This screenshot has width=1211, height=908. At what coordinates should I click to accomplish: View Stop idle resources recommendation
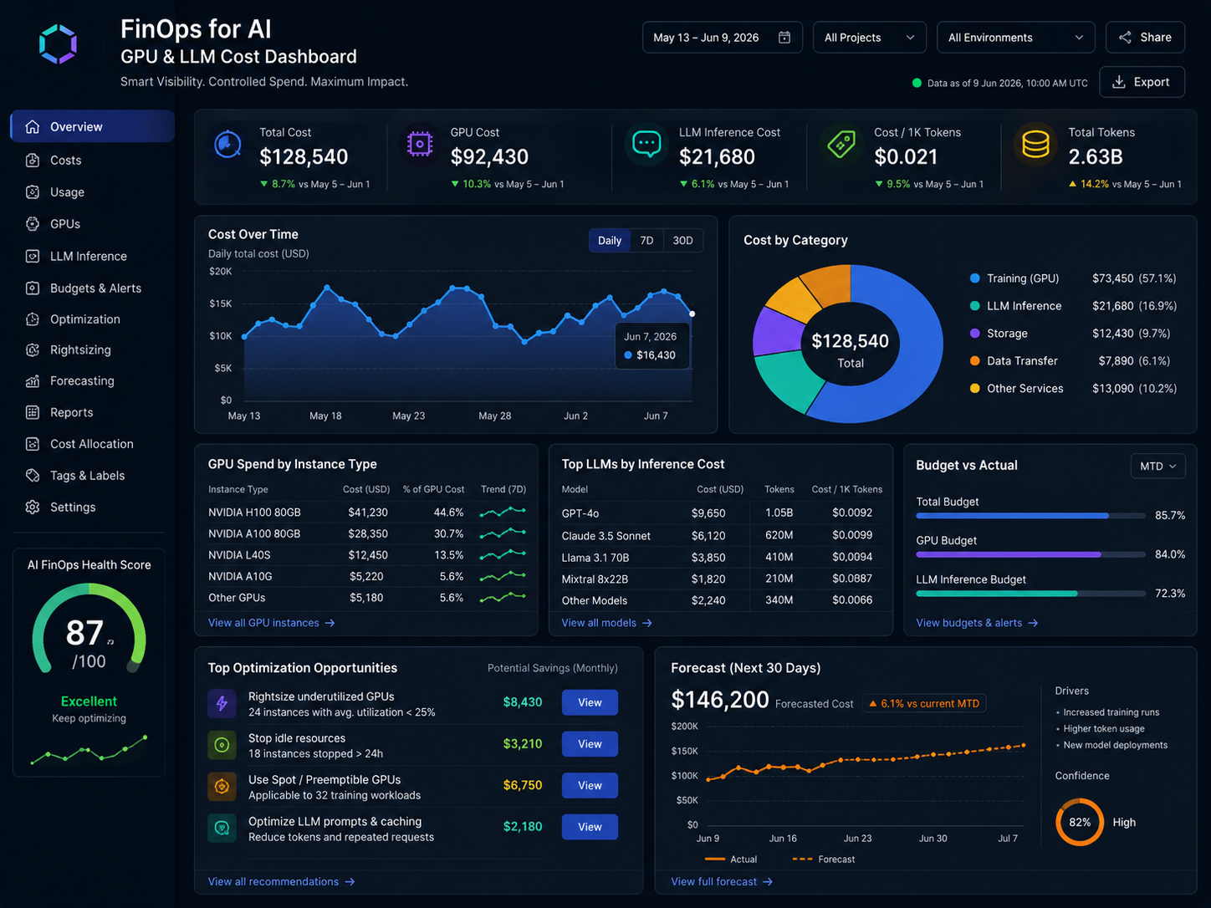point(590,744)
